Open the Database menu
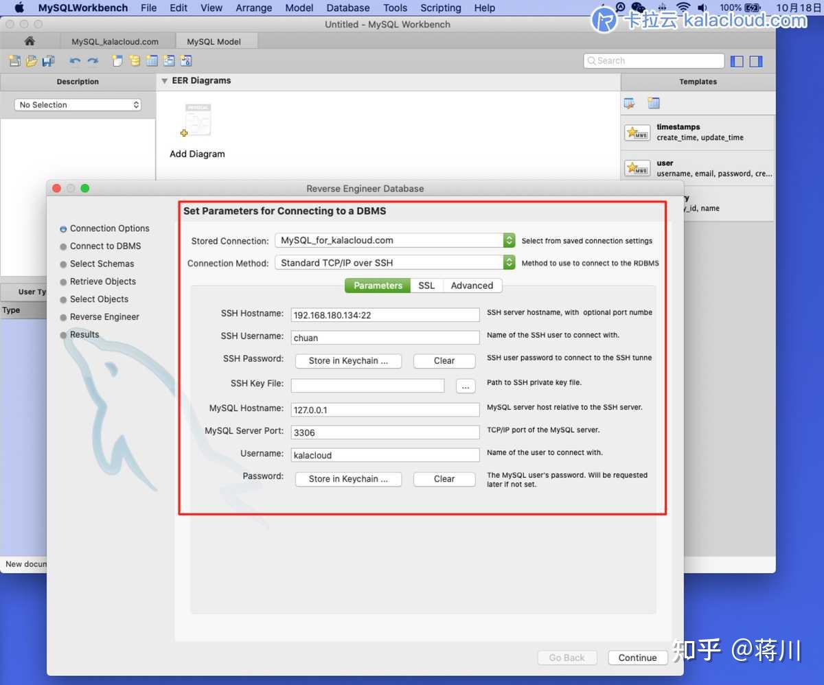Image resolution: width=824 pixels, height=685 pixels. [x=348, y=8]
